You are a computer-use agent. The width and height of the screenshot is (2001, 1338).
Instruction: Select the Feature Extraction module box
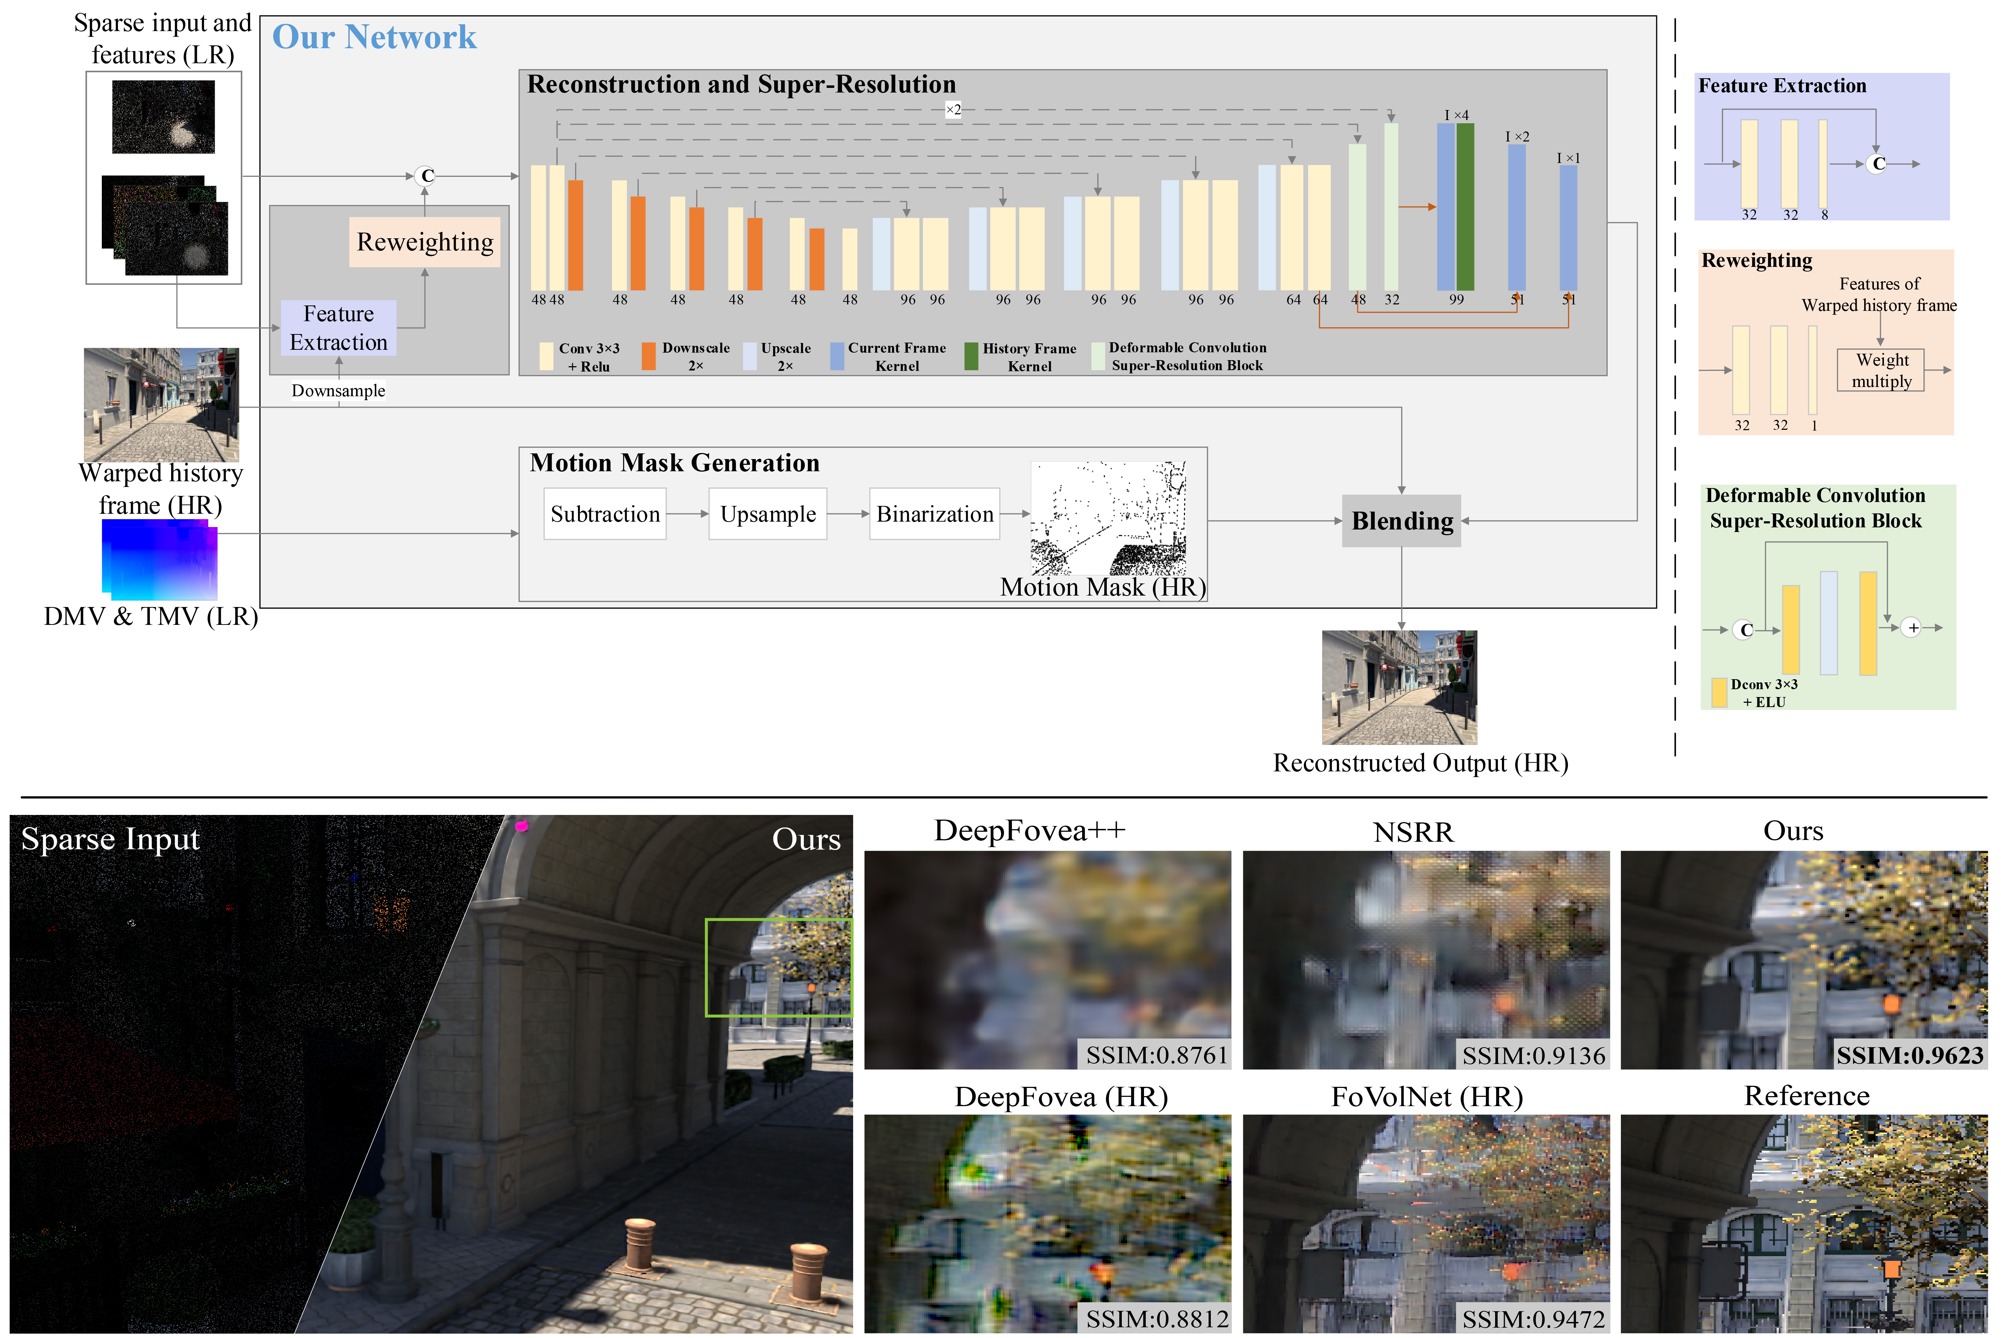[338, 328]
